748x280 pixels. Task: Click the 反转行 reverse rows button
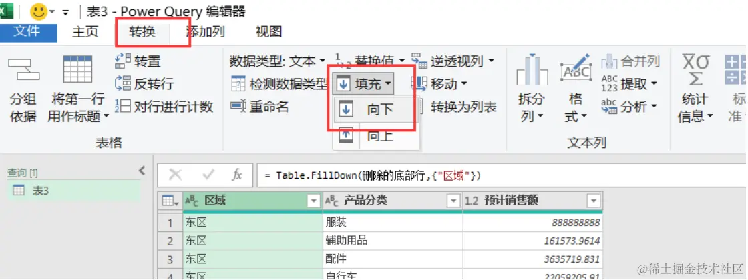pos(144,84)
